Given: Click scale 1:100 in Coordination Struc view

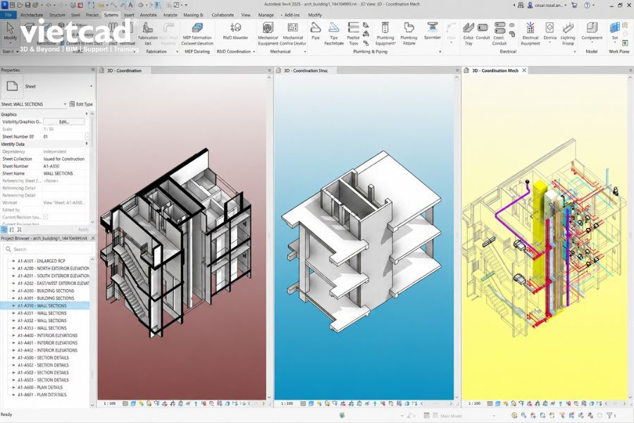Looking at the screenshot, I should coord(287,403).
